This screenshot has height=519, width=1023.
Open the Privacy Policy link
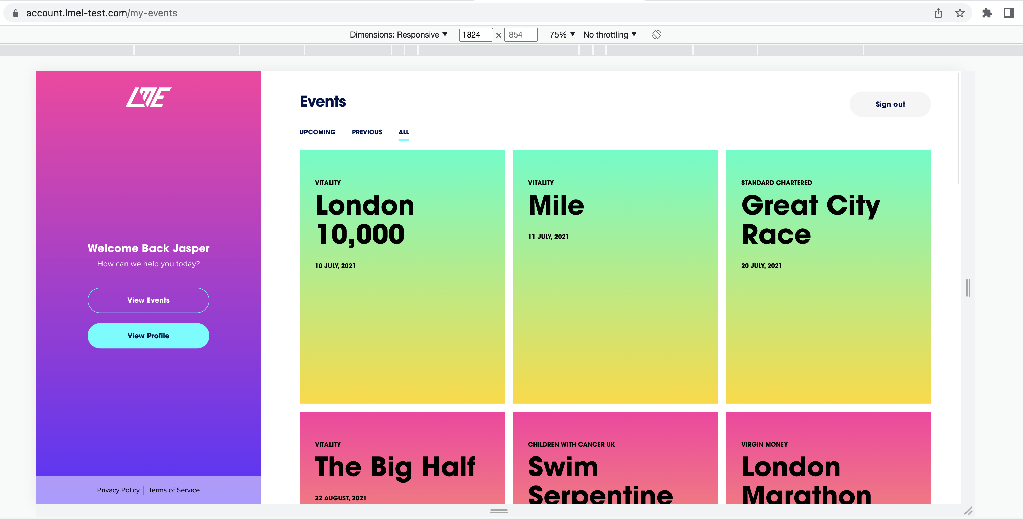(118, 490)
